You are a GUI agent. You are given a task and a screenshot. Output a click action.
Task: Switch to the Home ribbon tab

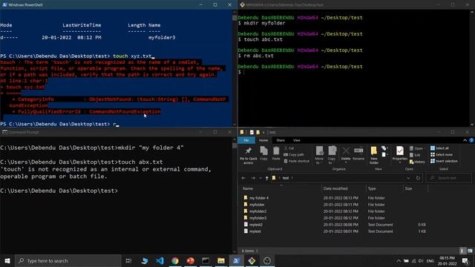point(263,140)
